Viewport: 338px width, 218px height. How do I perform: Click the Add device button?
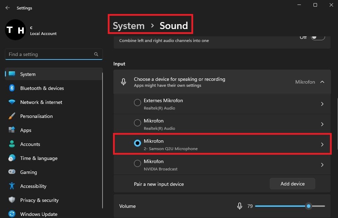[292, 184]
